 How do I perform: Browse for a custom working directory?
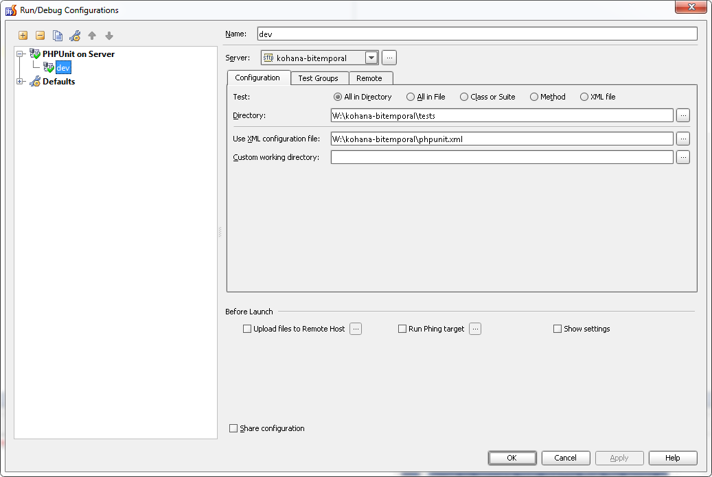(683, 157)
